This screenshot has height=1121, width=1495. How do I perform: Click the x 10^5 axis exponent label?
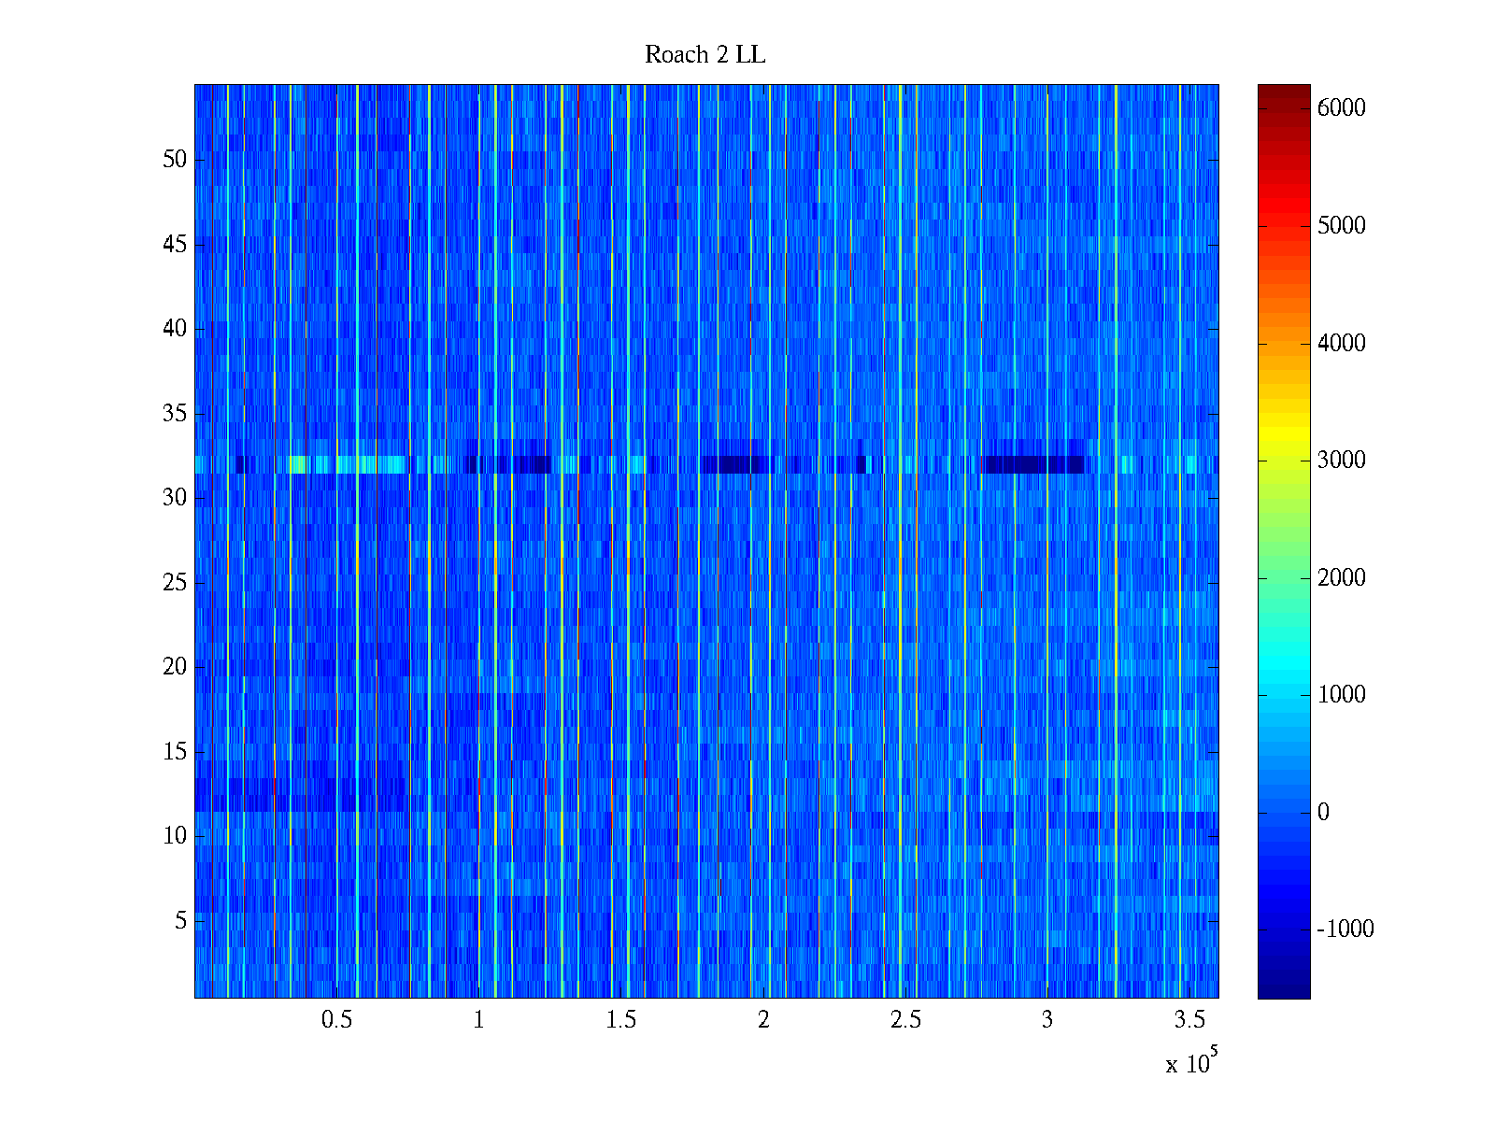coord(1190,1062)
